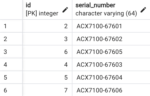
Task: Select row number 6 header
Action: (x=11, y=90)
